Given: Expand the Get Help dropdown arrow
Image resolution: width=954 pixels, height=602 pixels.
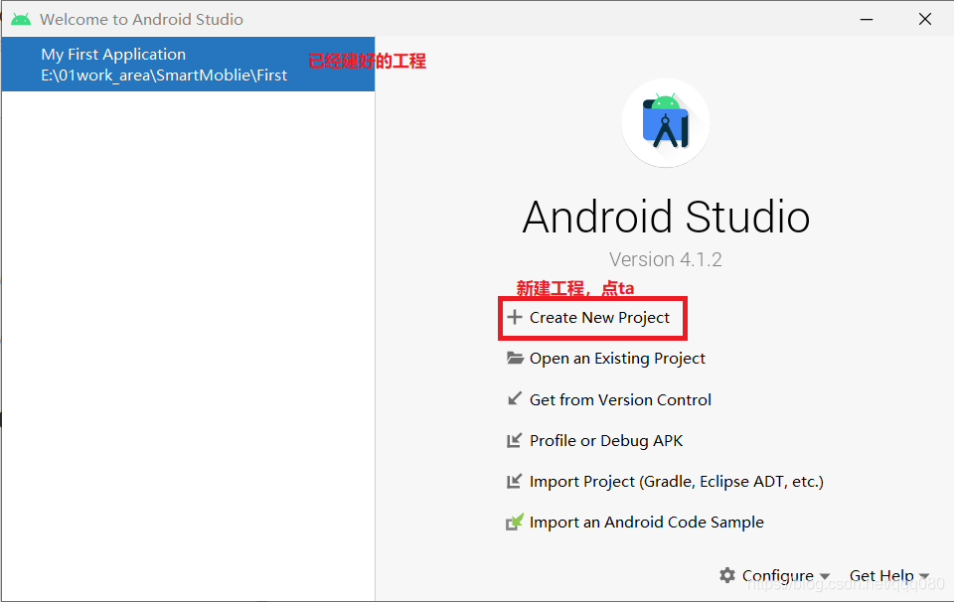Looking at the screenshot, I should pos(924,576).
